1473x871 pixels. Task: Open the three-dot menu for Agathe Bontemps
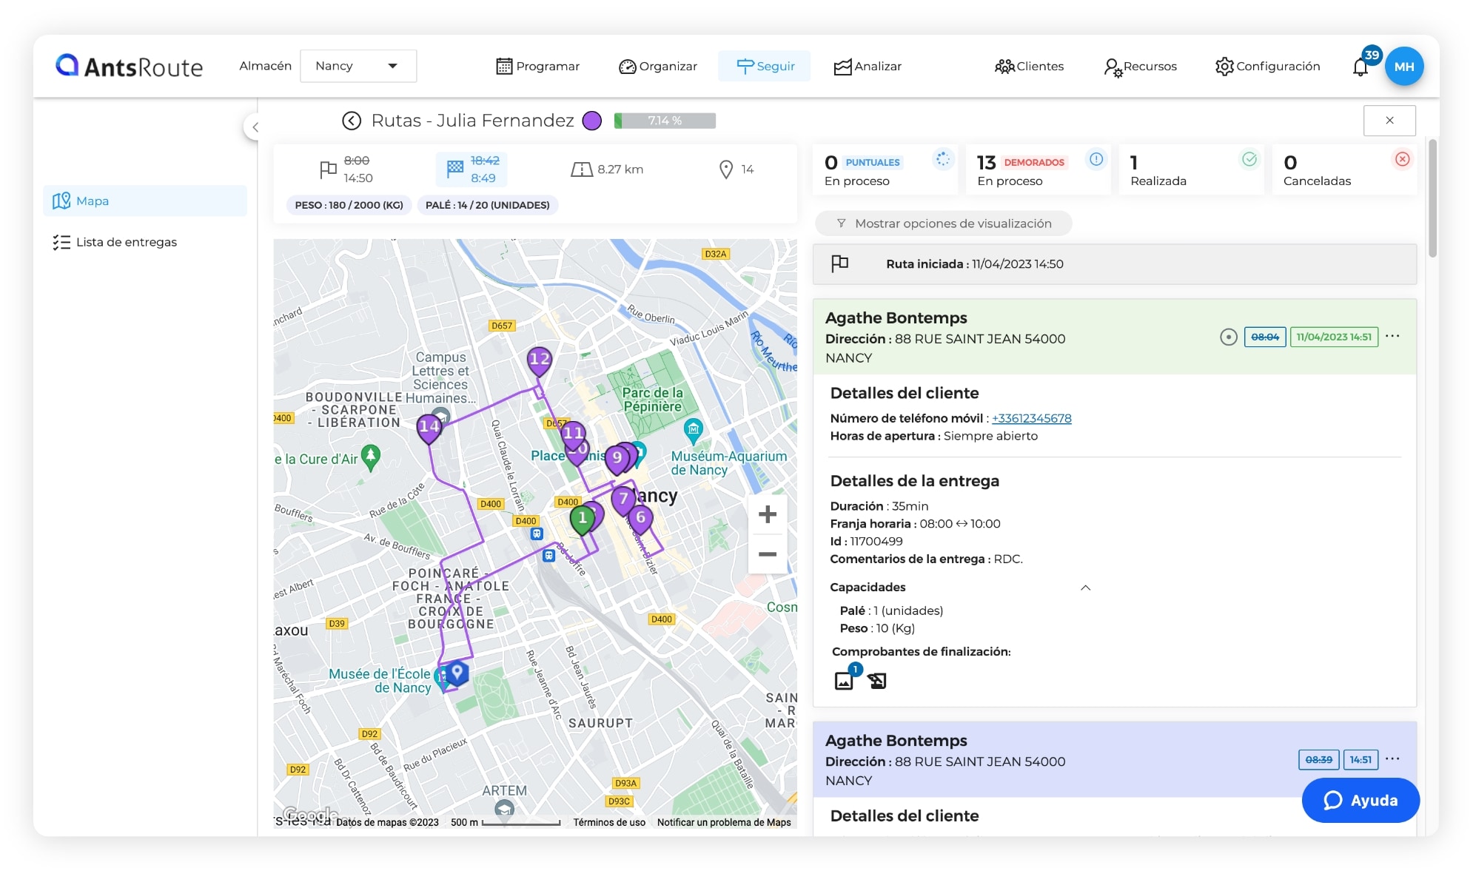(1394, 335)
